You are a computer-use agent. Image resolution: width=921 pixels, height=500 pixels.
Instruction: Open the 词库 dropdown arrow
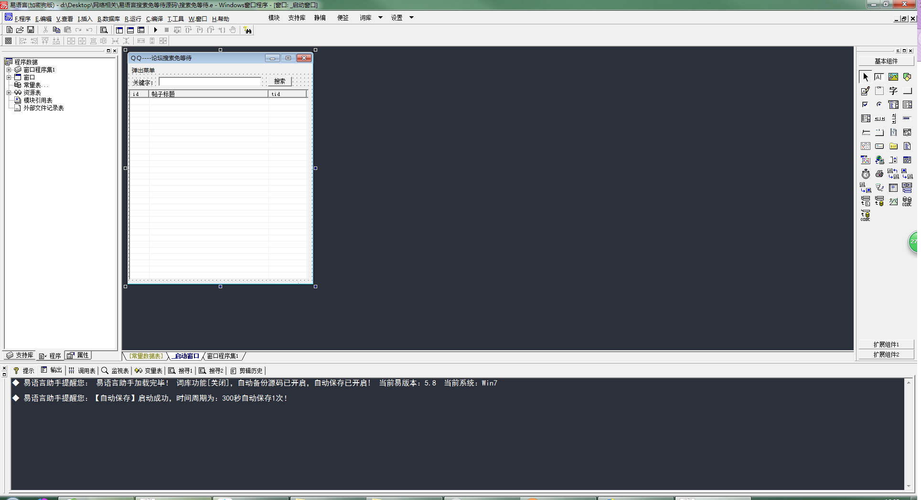tap(380, 18)
